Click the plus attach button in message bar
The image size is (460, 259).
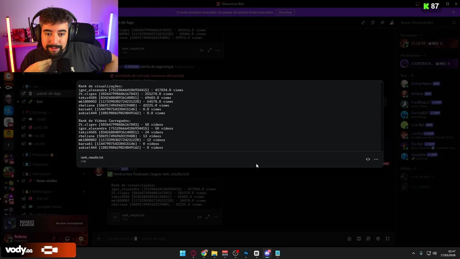(98, 238)
